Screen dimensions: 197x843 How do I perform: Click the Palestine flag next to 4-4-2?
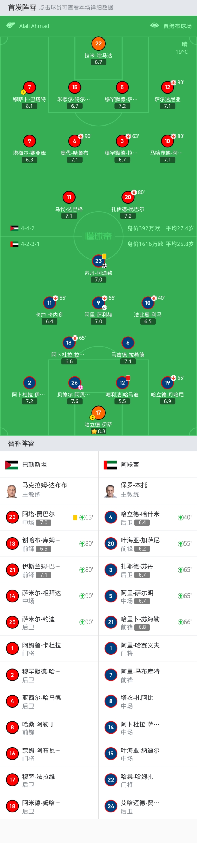pos(15,228)
